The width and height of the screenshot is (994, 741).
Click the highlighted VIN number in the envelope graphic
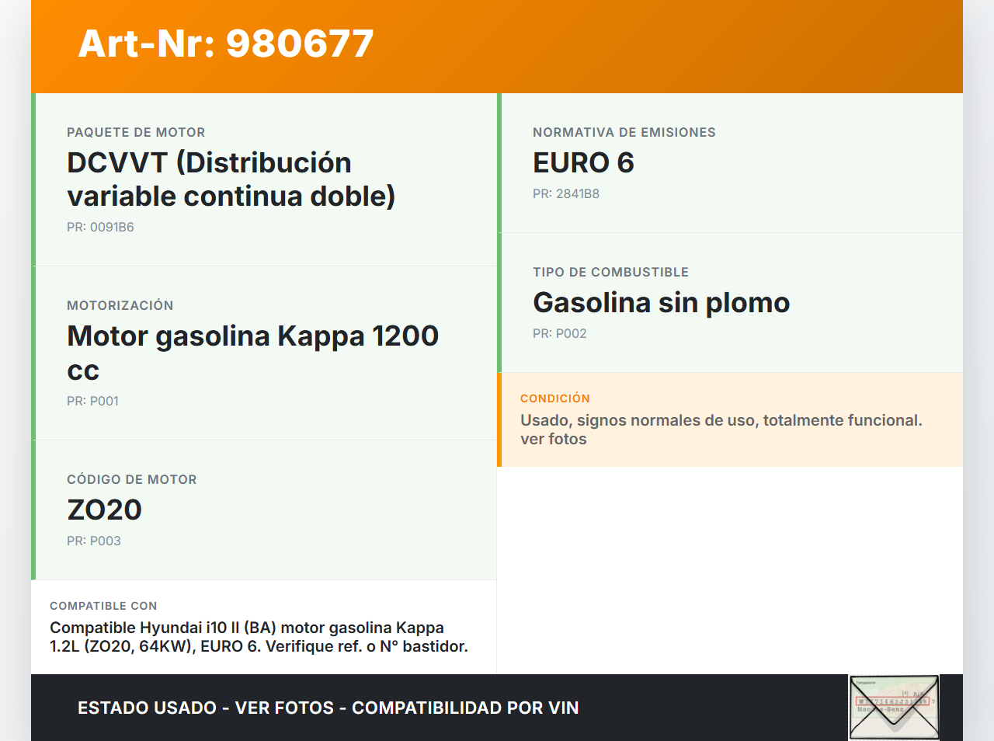pos(892,700)
